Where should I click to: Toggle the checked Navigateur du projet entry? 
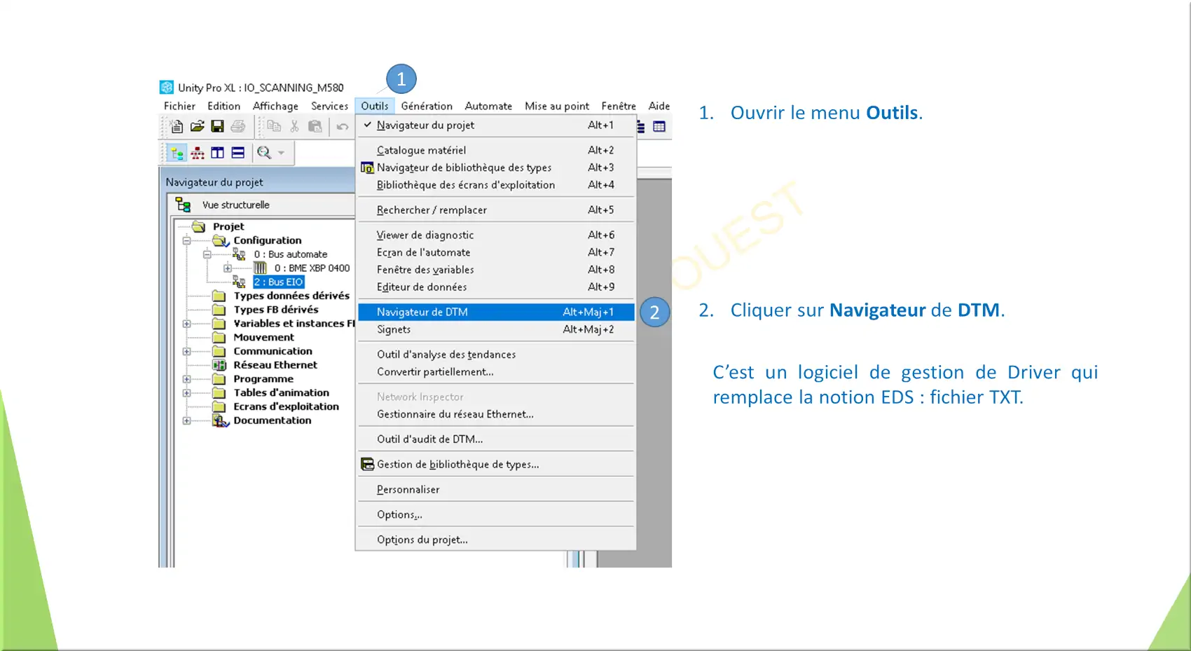pyautogui.click(x=496, y=125)
